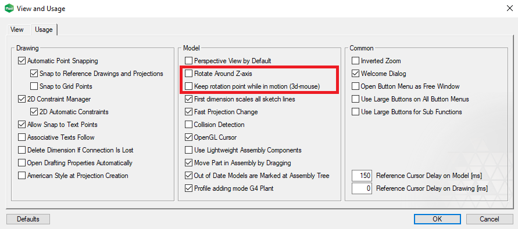Uncheck Fast Projection Change
The width and height of the screenshot is (518, 229).
tap(188, 112)
